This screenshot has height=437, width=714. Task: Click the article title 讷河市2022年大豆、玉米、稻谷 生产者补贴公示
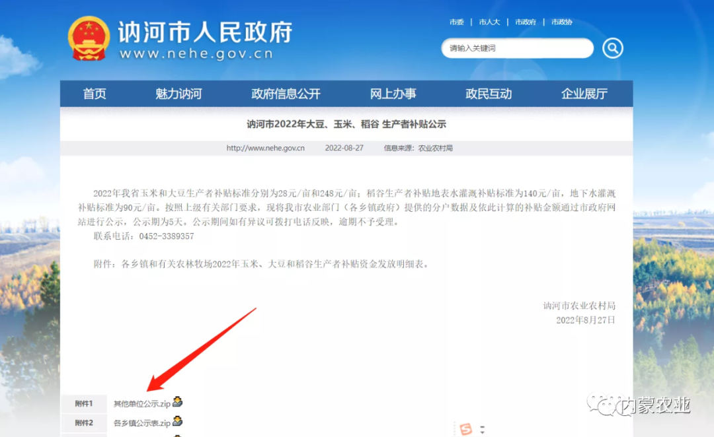point(346,124)
